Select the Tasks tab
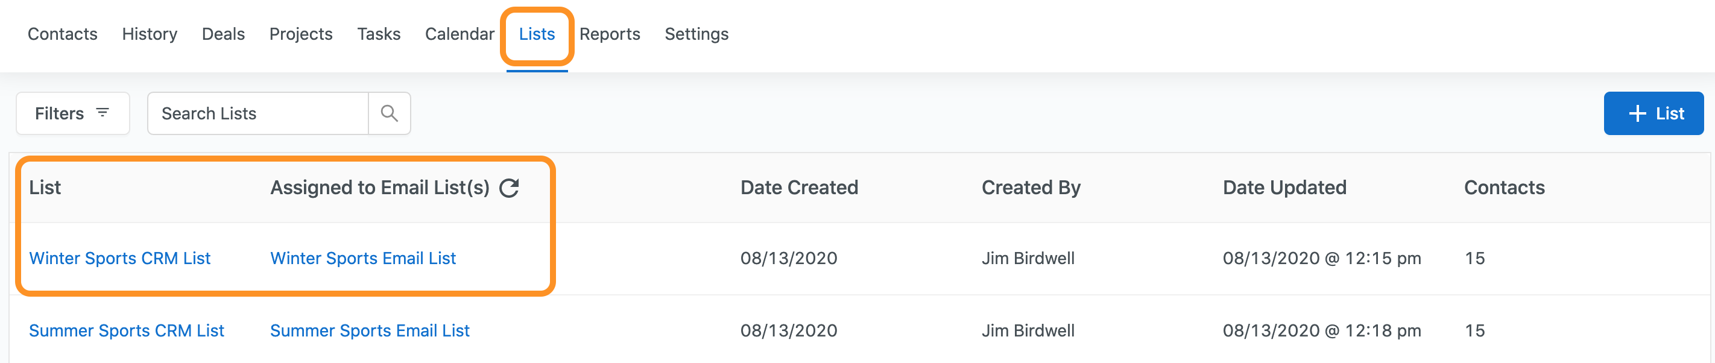This screenshot has height=363, width=1715. click(x=379, y=34)
